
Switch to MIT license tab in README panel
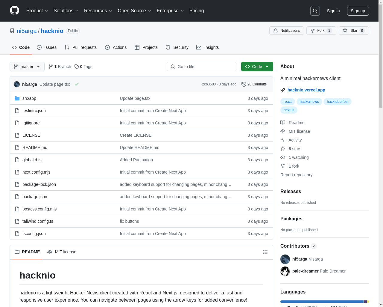click(62, 252)
